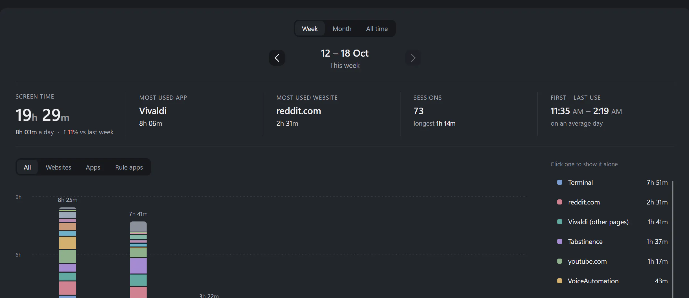
Task: Click the 7h 51m Terminal duration
Action: pos(657,182)
